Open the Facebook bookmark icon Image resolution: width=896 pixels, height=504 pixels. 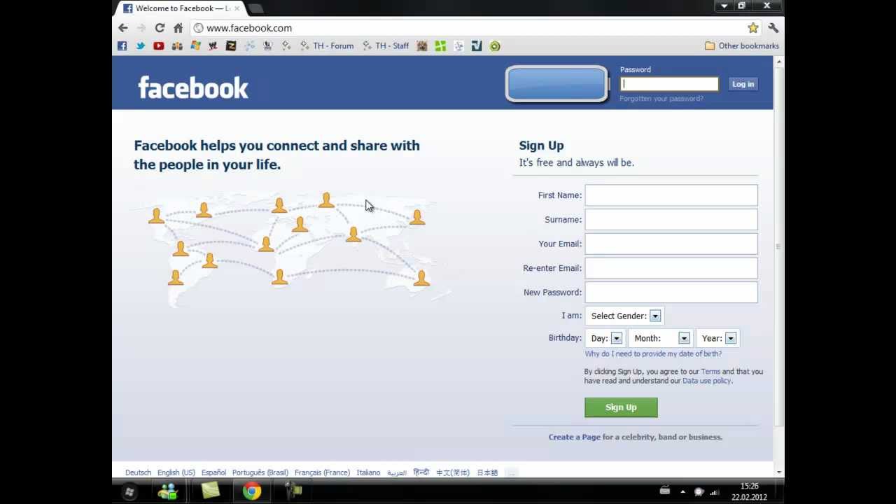(122, 46)
